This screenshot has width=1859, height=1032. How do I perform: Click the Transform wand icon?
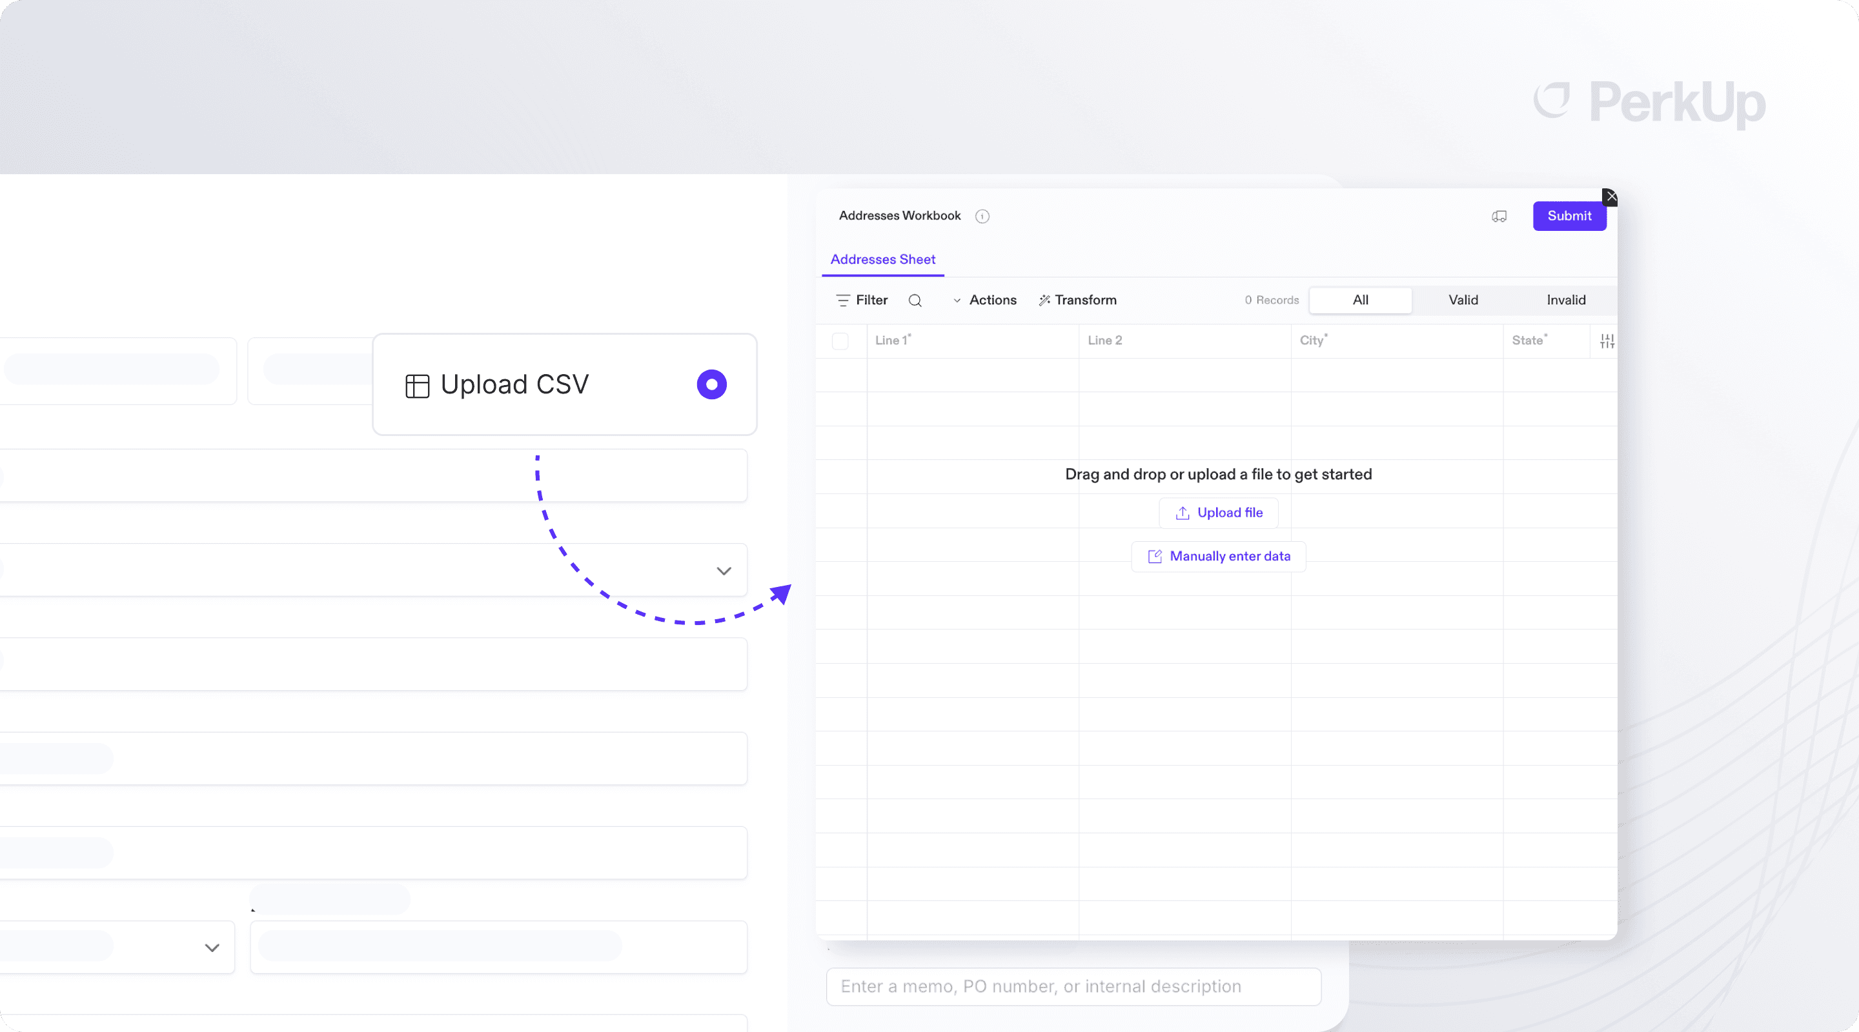coord(1044,301)
